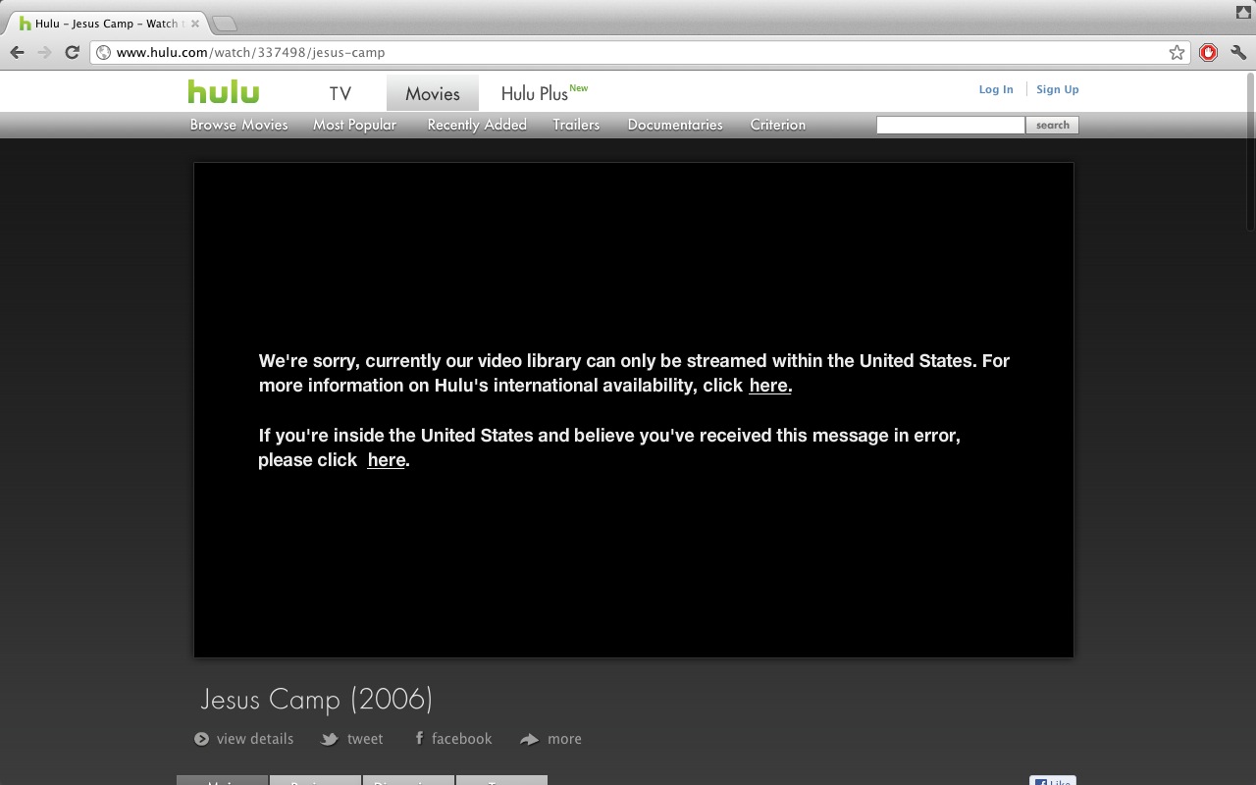This screenshot has height=785, width=1256.
Task: Go to Most Popular movies
Action: (x=354, y=125)
